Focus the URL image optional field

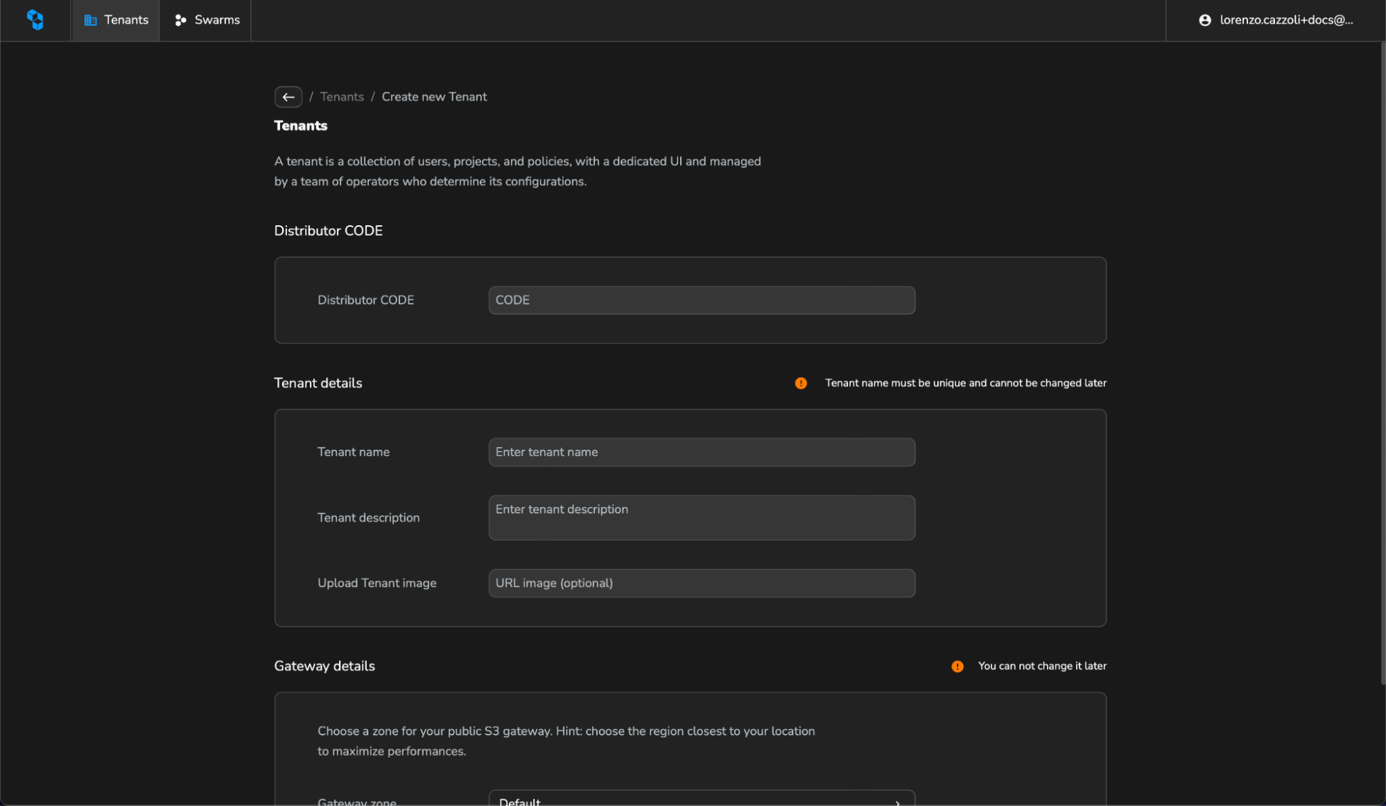coord(702,583)
